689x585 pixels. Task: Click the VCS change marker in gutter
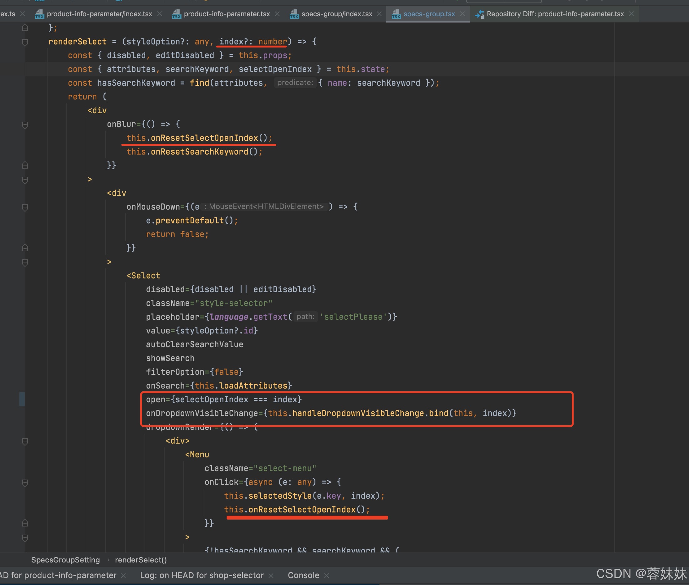point(22,399)
